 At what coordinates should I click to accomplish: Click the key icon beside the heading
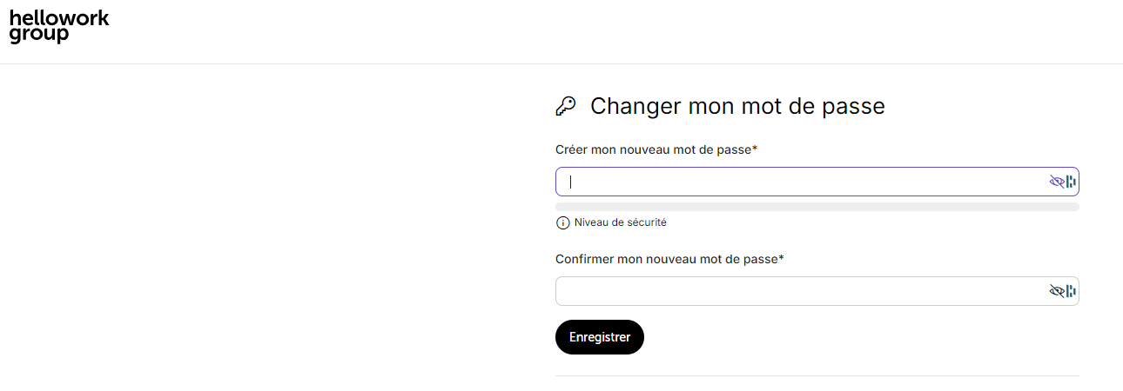tap(566, 106)
